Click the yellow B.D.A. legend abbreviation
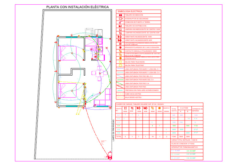 tap(120, 97)
